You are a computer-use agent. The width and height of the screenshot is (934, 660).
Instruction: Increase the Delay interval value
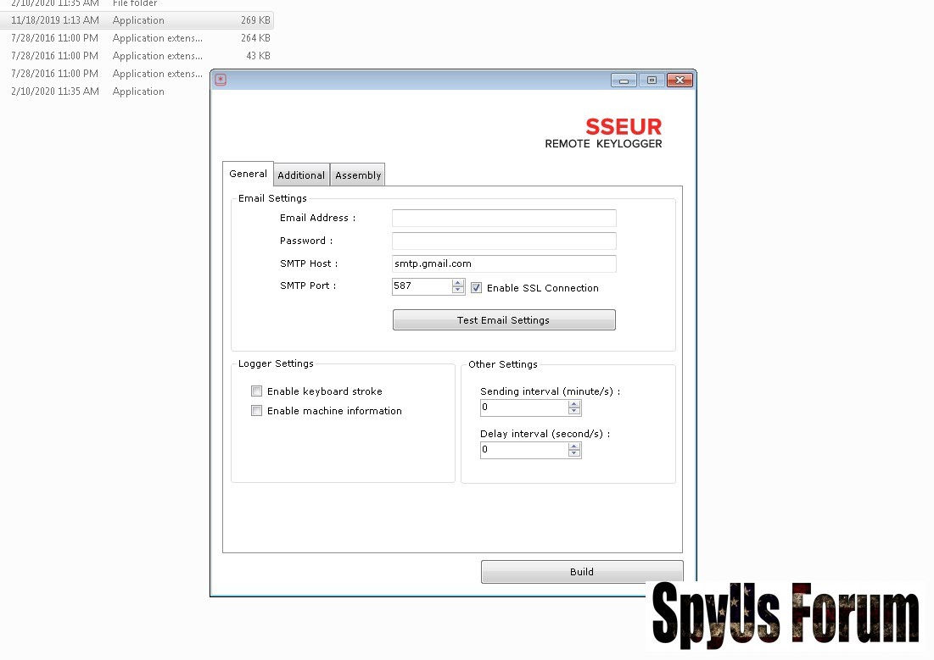click(574, 446)
